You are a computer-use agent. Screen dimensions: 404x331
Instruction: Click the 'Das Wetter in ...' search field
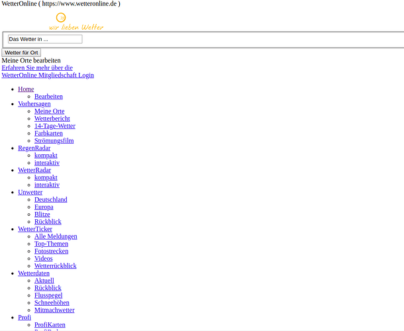click(44, 39)
